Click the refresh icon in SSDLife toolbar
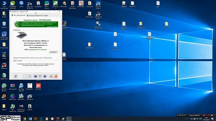 point(16,76)
